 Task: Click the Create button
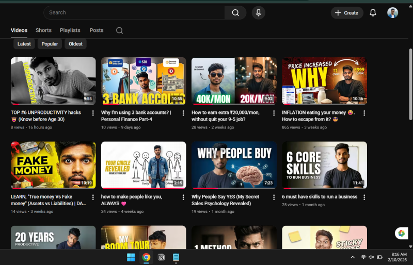[346, 13]
